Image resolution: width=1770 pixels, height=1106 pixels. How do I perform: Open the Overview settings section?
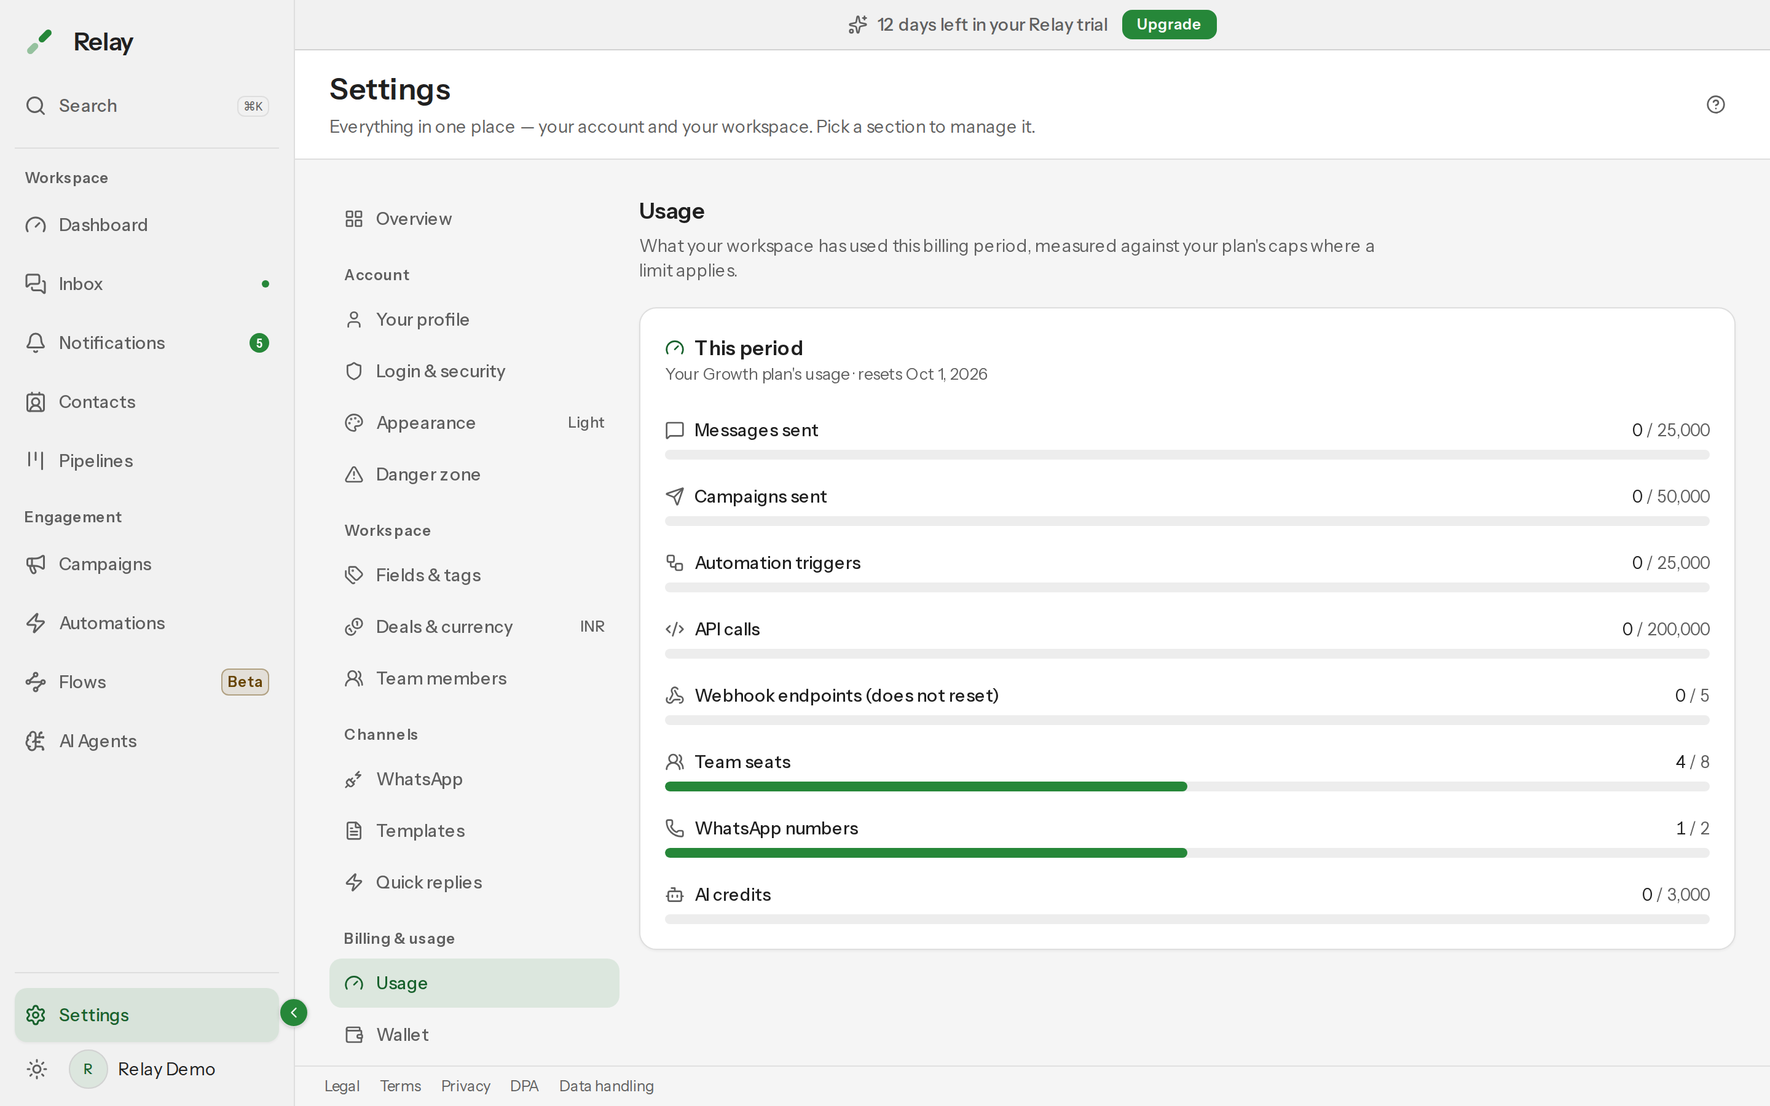474,219
